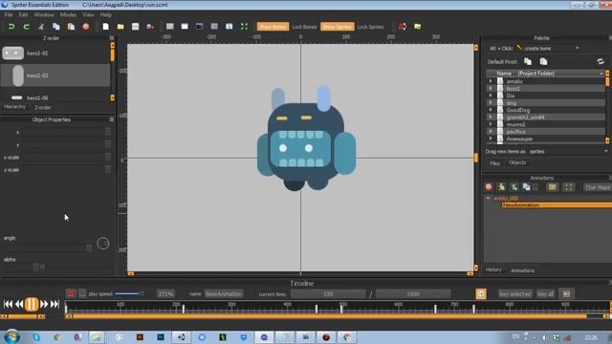The image size is (612, 344).
Task: Toggle the Show Sprites button
Action: (338, 27)
